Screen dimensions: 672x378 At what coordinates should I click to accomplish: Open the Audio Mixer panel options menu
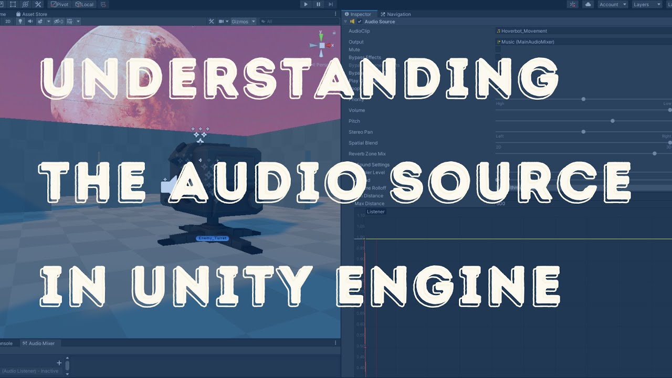coord(335,343)
